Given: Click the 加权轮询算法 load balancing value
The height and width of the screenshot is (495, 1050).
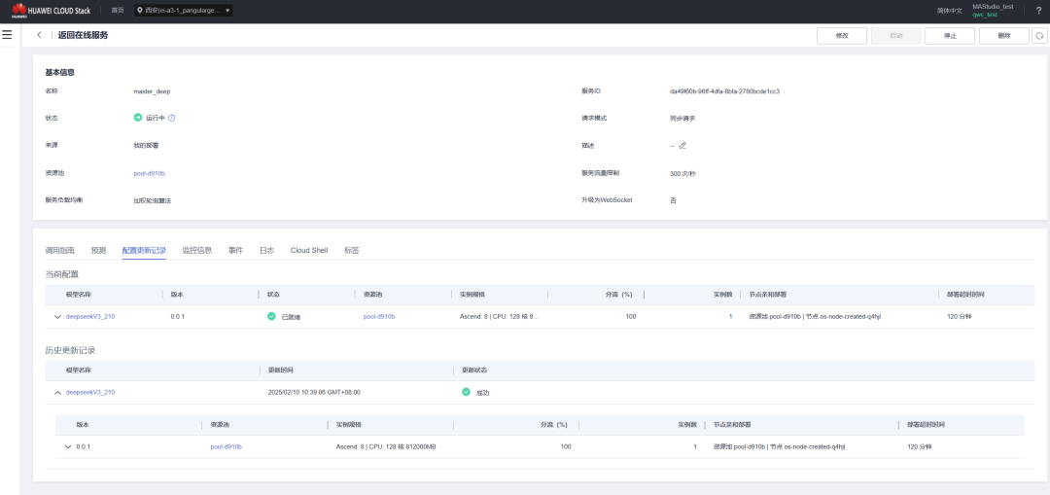Looking at the screenshot, I should (x=153, y=200).
